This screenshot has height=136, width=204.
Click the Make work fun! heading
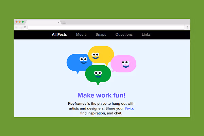pos(101,95)
